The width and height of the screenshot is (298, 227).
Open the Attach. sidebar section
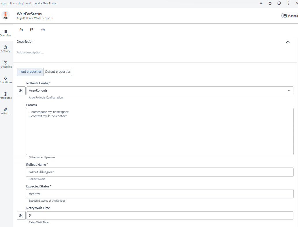(5, 111)
